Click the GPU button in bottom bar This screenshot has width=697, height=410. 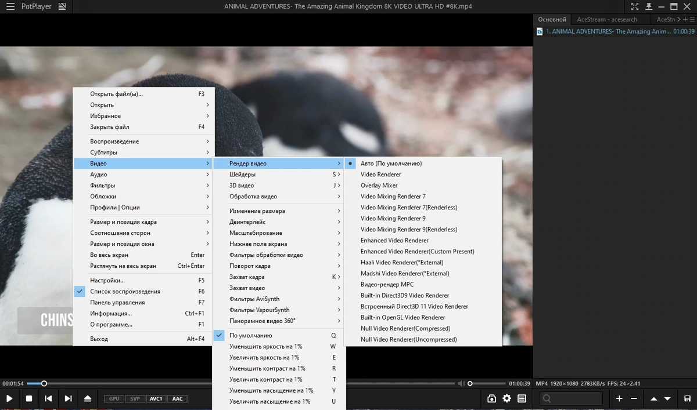pyautogui.click(x=114, y=398)
